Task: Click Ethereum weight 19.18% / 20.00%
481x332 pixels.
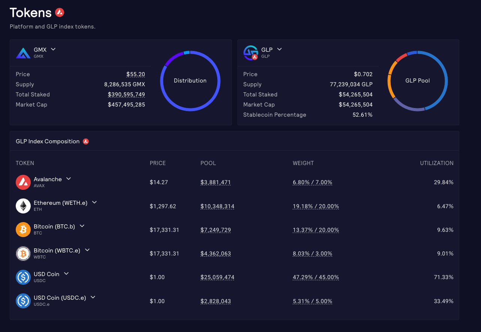Action: coord(316,206)
